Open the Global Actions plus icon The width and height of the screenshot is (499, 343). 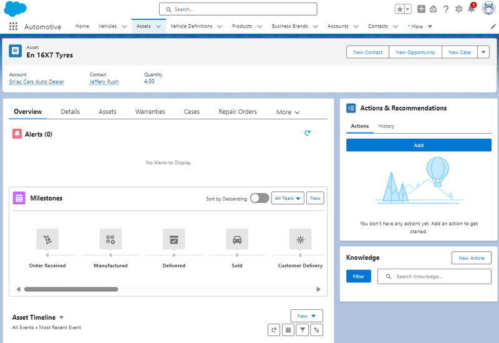(x=421, y=9)
